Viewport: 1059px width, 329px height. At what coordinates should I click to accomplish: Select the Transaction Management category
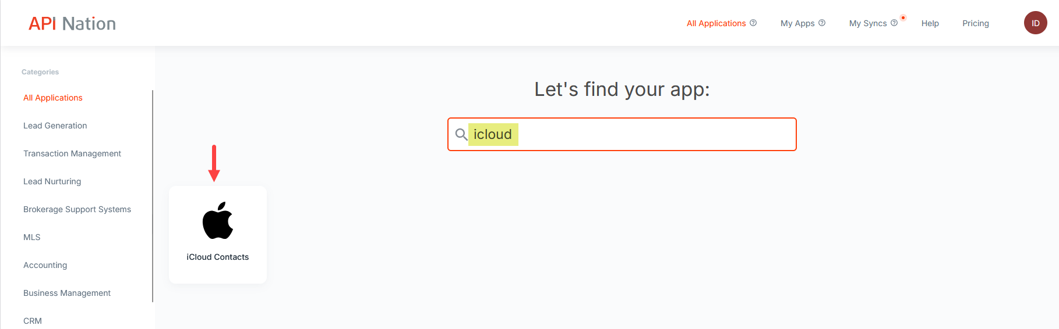(x=72, y=153)
